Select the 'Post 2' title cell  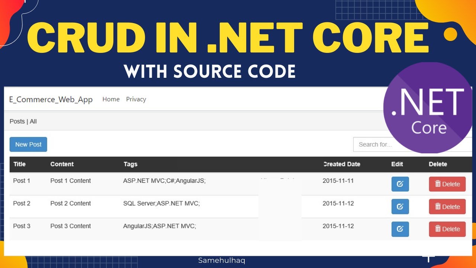click(x=22, y=204)
